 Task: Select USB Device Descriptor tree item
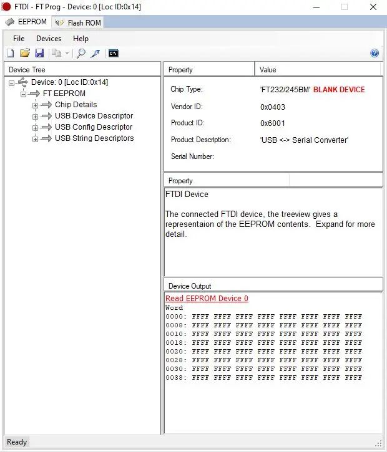pos(94,116)
